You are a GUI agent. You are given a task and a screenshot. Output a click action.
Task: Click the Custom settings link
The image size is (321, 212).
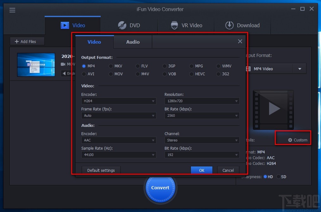(x=298, y=140)
